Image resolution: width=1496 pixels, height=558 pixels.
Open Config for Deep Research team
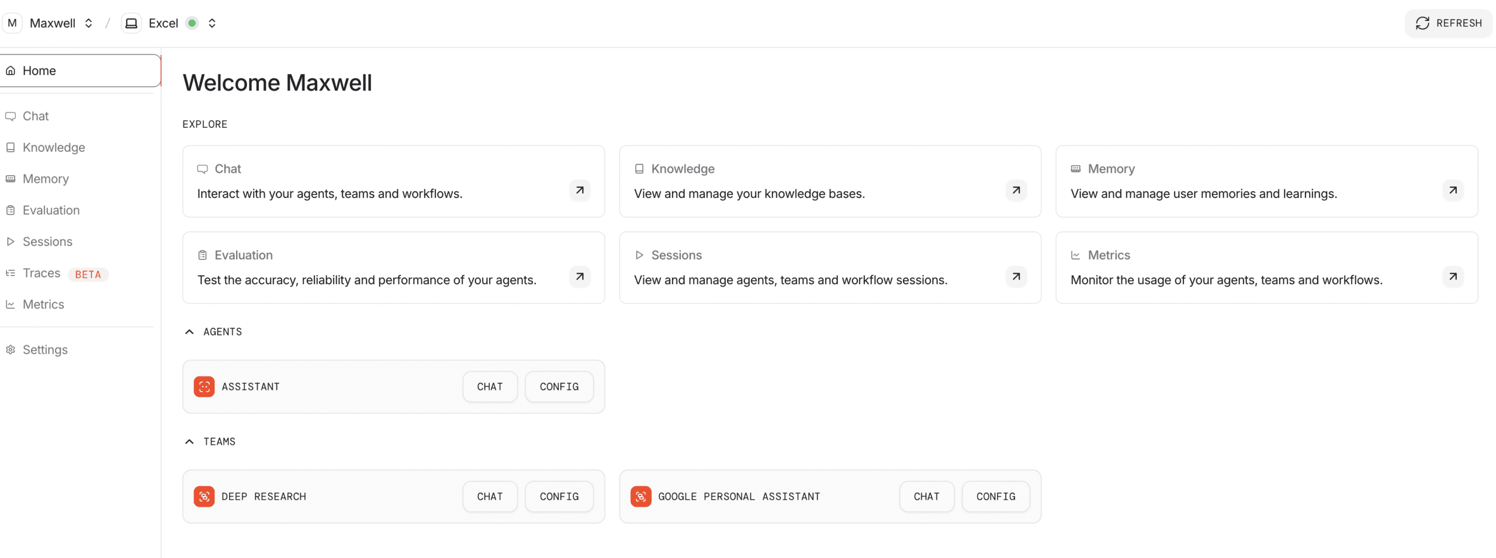coord(559,496)
